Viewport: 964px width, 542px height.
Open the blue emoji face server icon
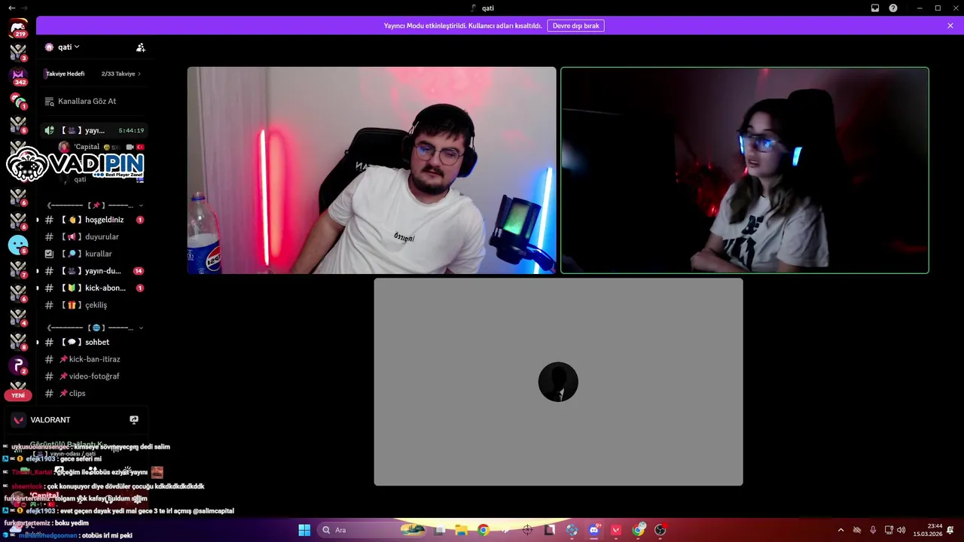(x=18, y=245)
